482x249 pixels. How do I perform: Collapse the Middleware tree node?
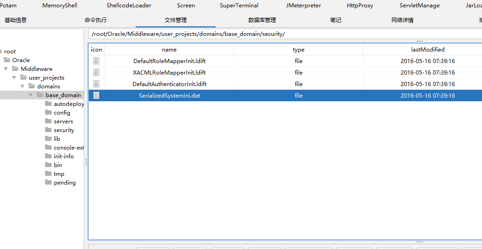tap(6, 69)
